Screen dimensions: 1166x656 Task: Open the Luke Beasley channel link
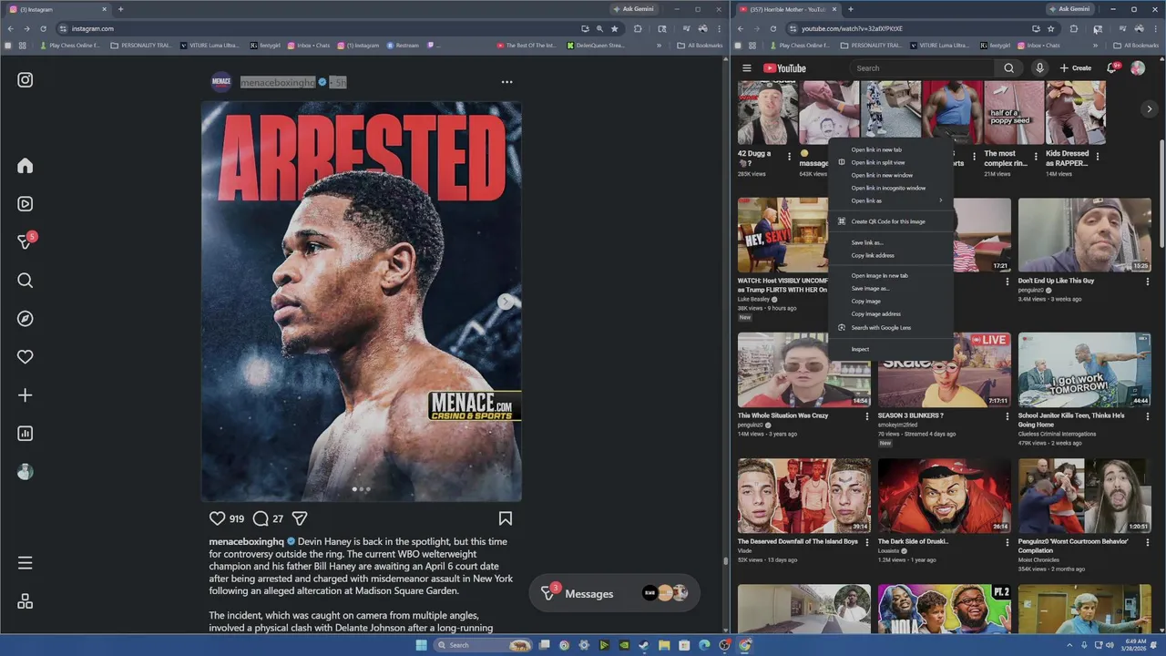[754, 299]
